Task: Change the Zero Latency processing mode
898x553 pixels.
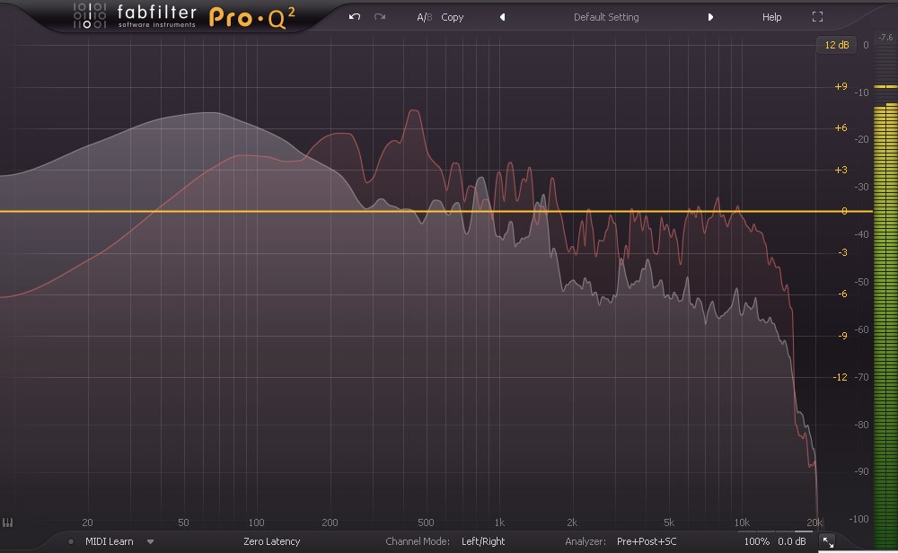Action: (271, 541)
